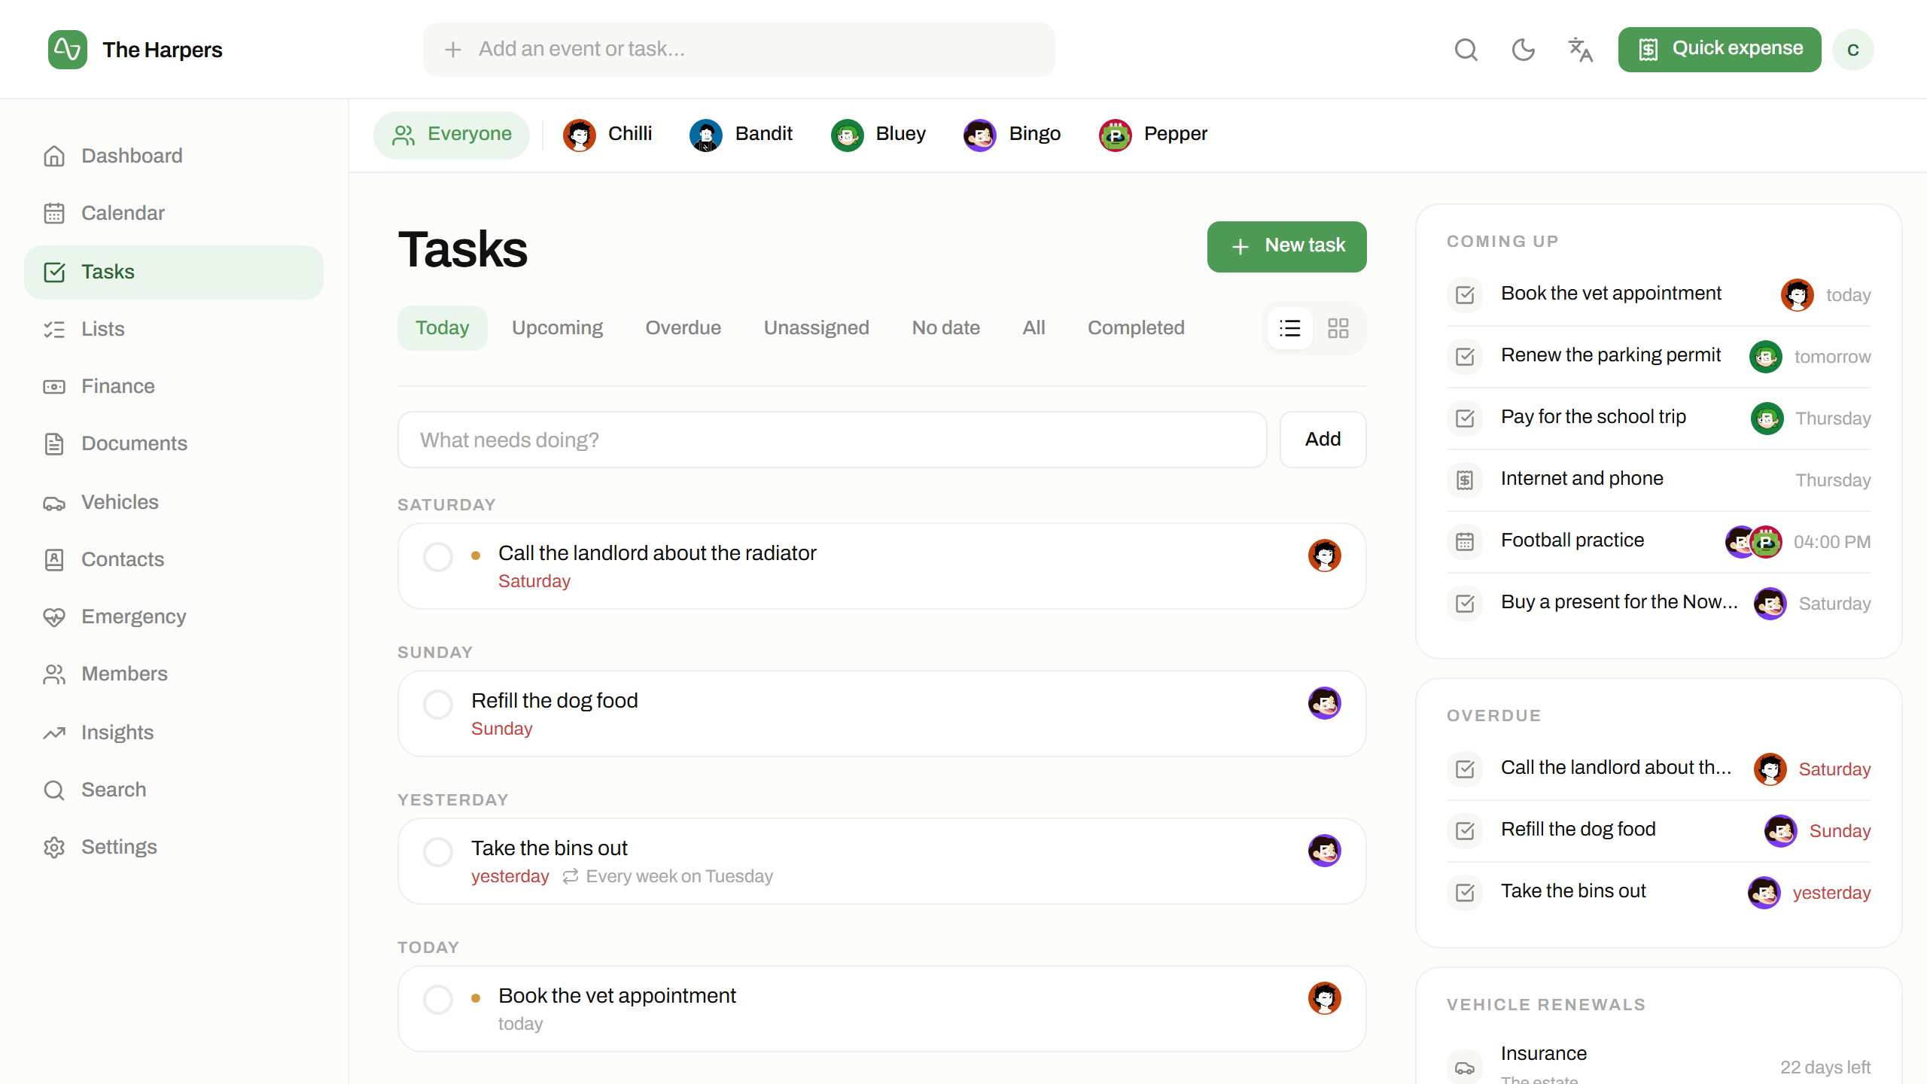This screenshot has height=1084, width=1927.
Task: Filter tasks by Bandit
Action: point(741,135)
